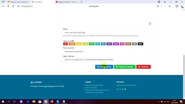Pick the Teal button color
The image size is (185, 104).
98,44
